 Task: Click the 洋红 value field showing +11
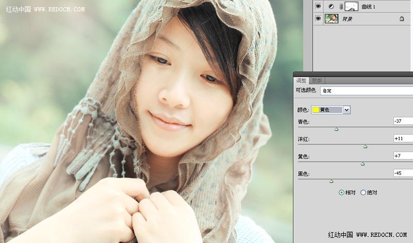pyautogui.click(x=403, y=138)
